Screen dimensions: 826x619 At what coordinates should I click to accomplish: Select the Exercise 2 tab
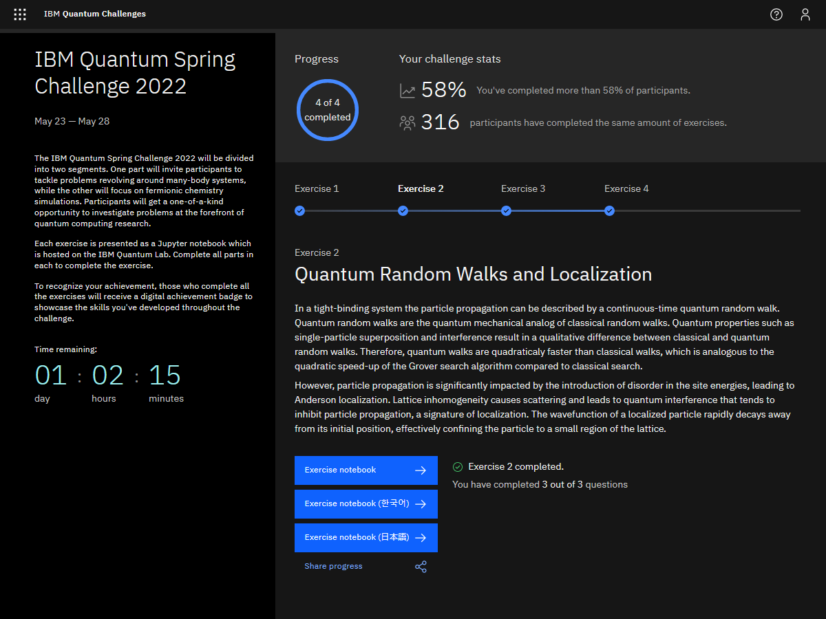click(x=421, y=188)
